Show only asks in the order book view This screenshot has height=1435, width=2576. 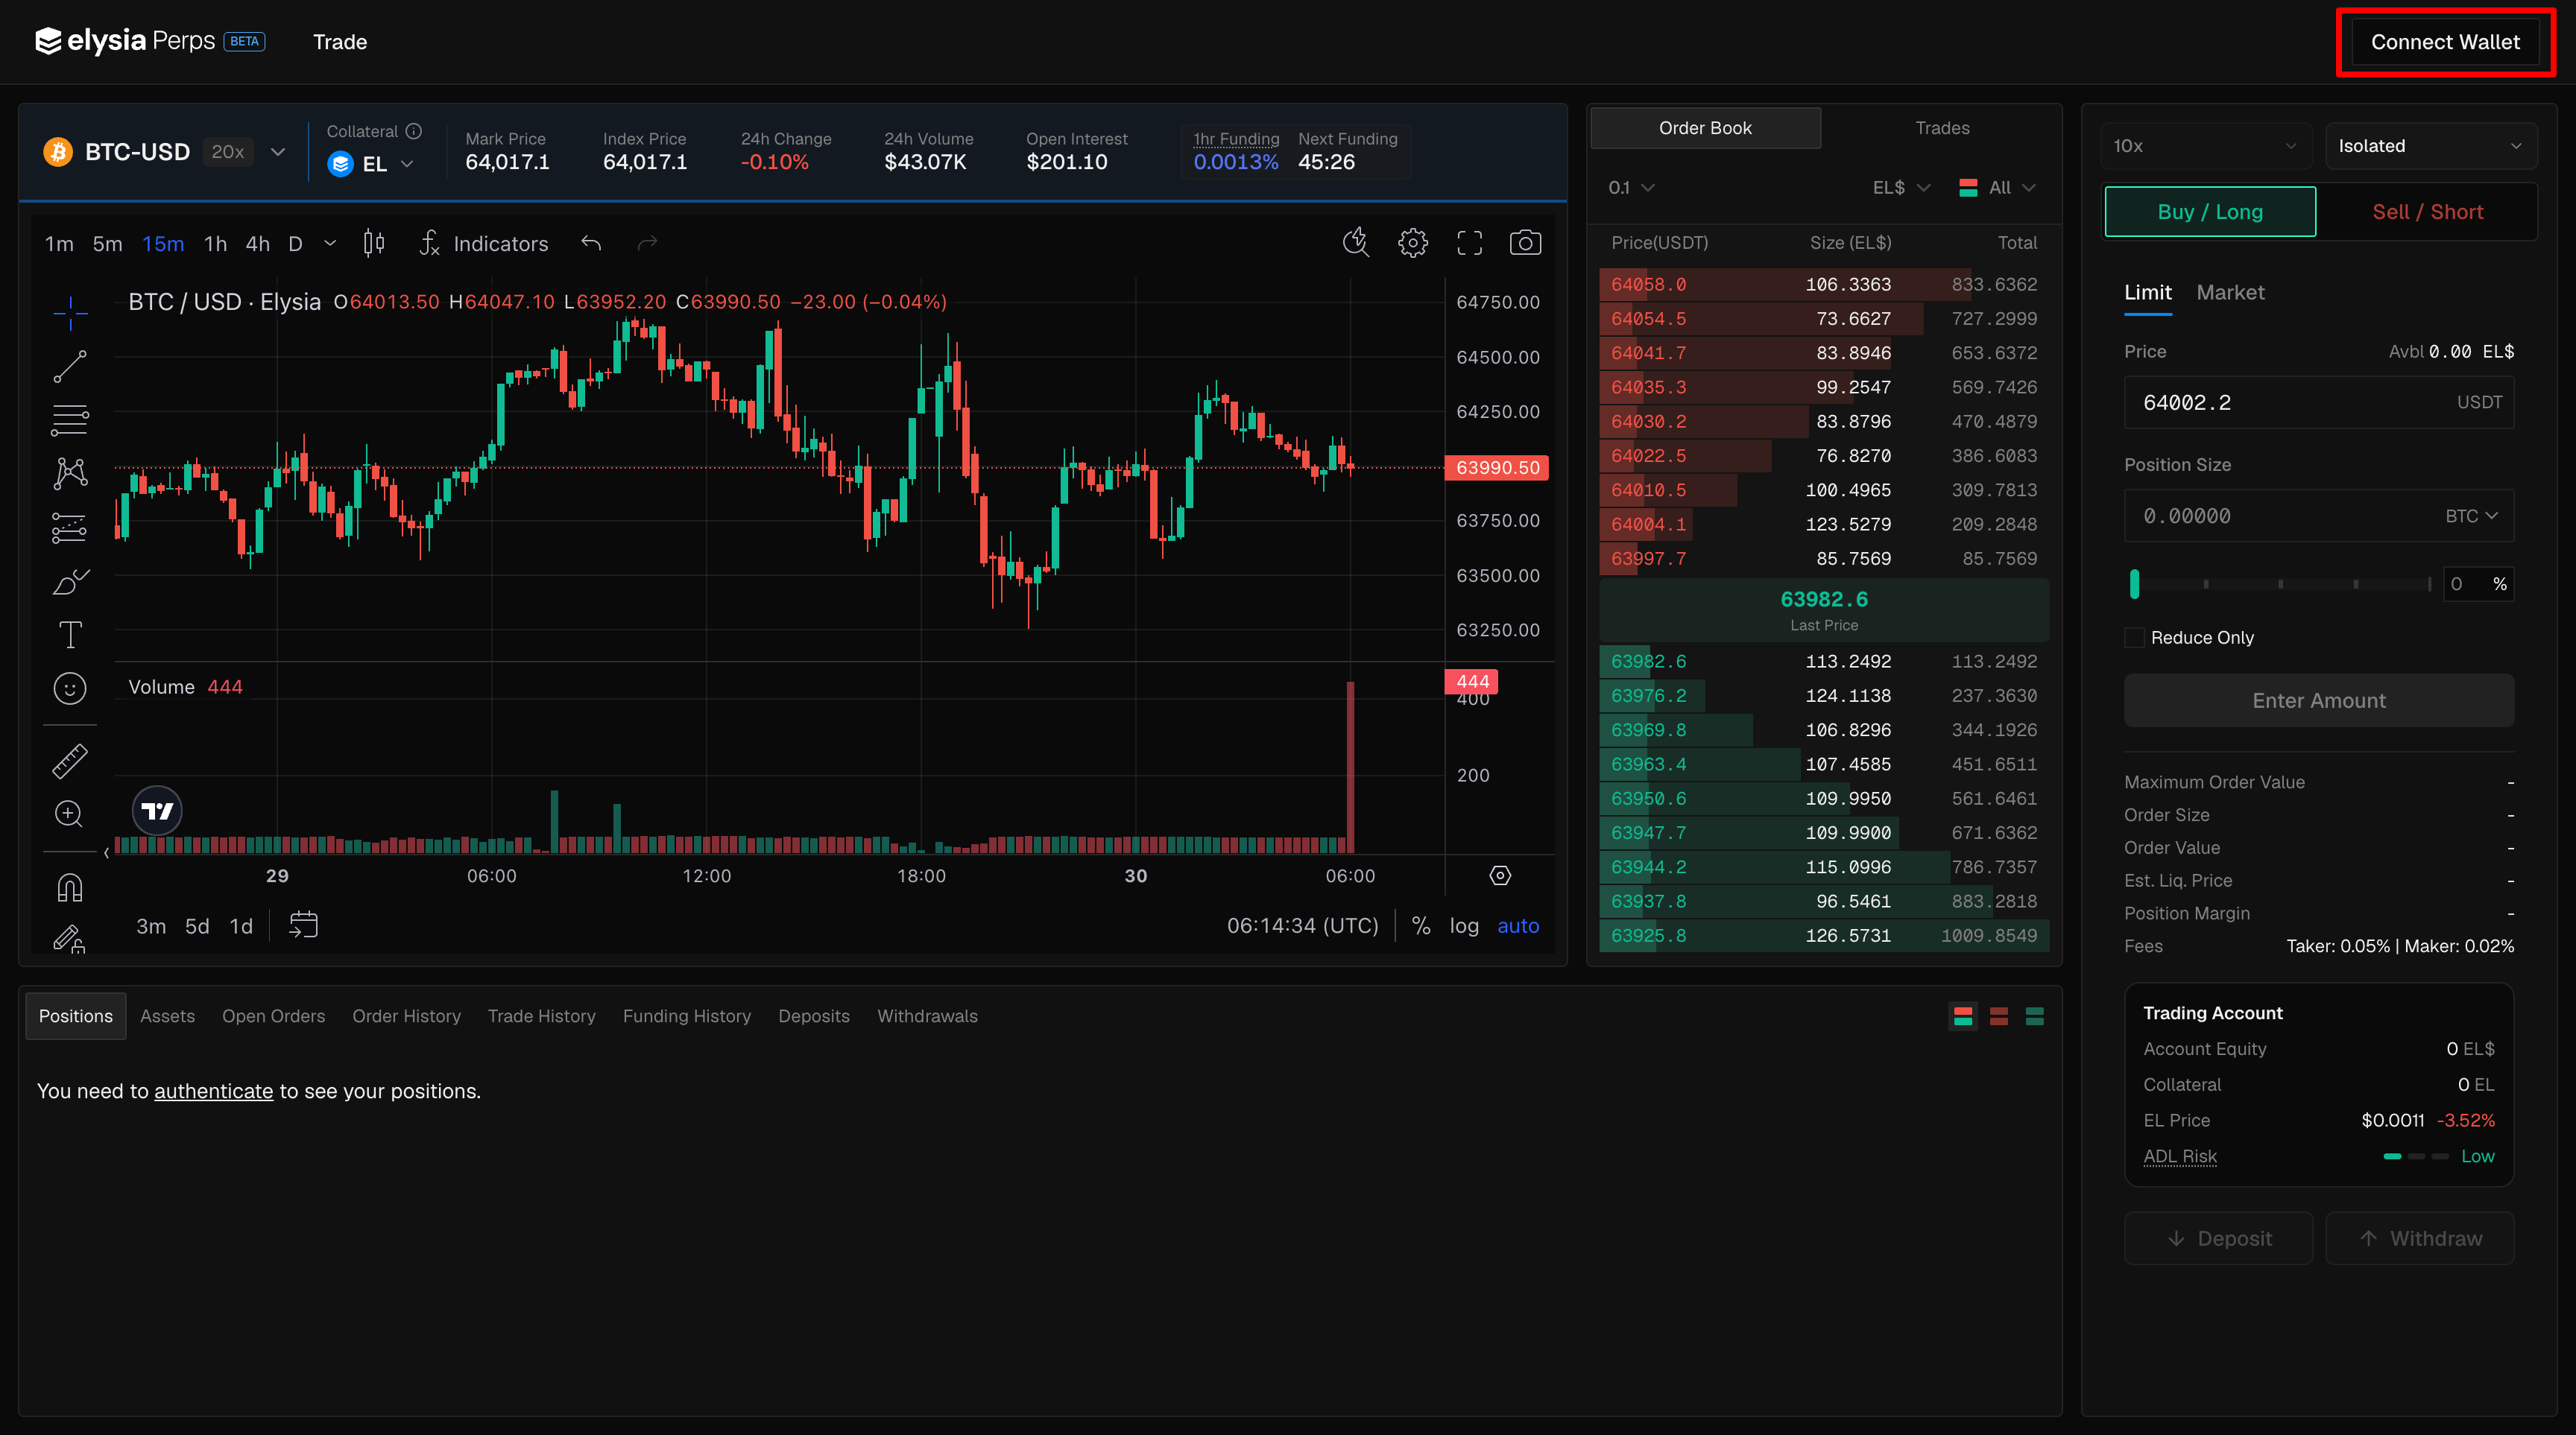click(1998, 1016)
